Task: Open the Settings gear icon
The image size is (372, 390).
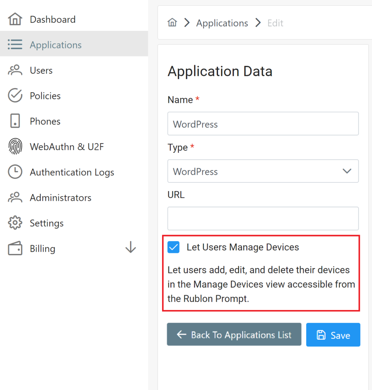Action: pyautogui.click(x=15, y=223)
